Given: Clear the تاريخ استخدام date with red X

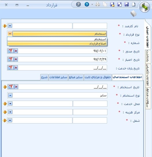Looking at the screenshot, I should point(16,87).
